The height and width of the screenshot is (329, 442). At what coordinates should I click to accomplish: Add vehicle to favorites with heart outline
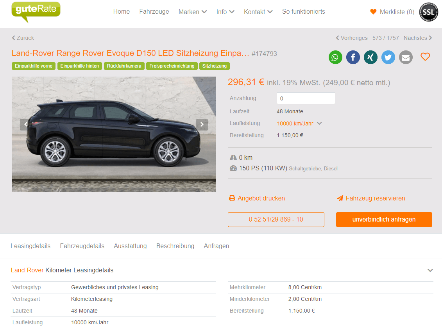point(425,57)
